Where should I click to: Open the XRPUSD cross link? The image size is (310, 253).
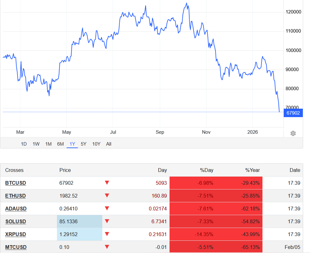[16, 234]
